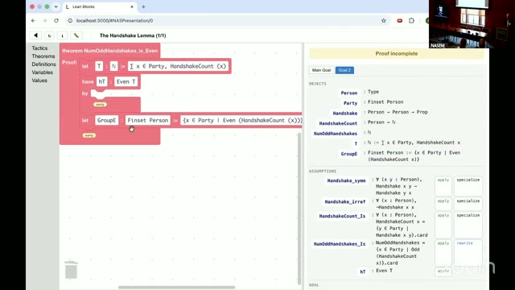Click the red extension icon in the browser toolbar

[400, 20]
